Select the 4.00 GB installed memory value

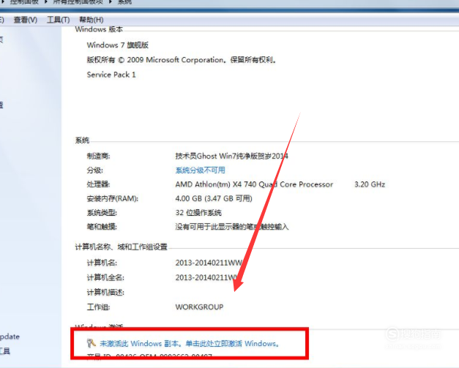(214, 198)
